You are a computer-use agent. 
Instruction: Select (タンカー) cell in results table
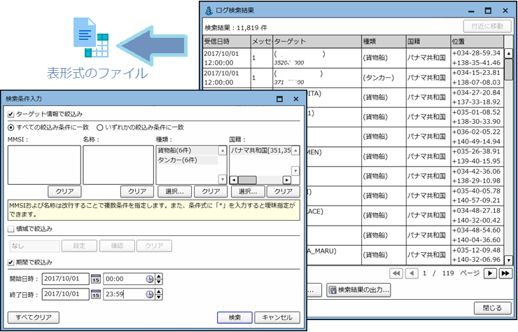384,78
